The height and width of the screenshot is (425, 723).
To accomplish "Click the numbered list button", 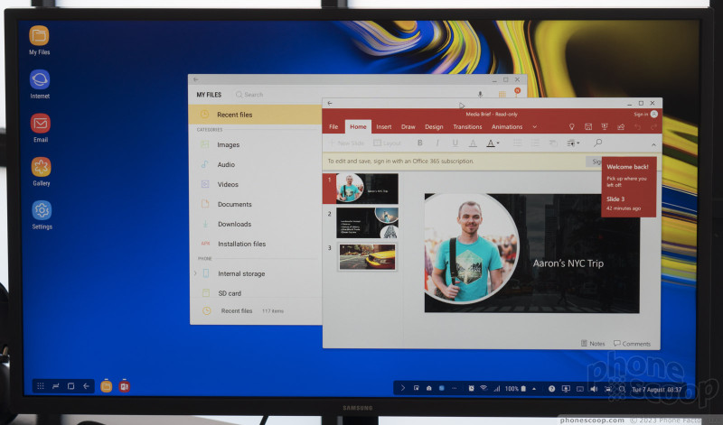I will point(535,143).
